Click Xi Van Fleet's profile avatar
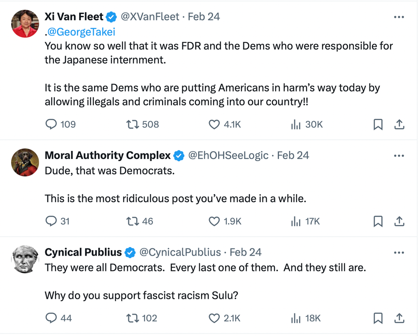419x336 pixels. pos(25,24)
